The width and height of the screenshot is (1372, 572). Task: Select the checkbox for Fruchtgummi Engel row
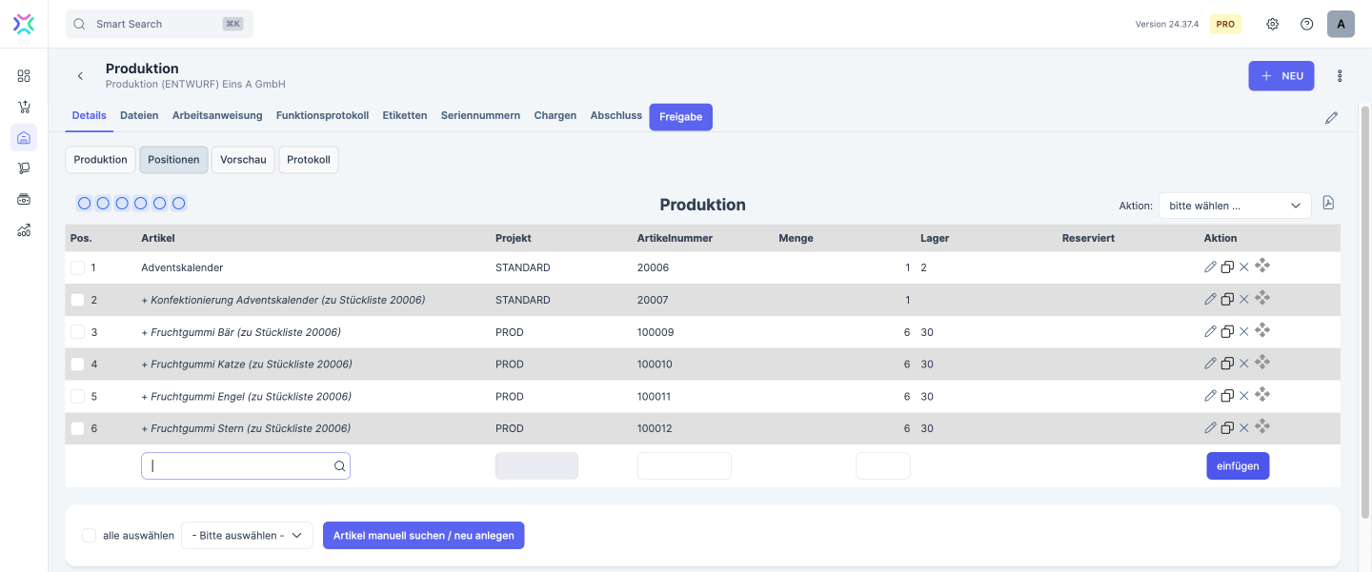click(77, 397)
